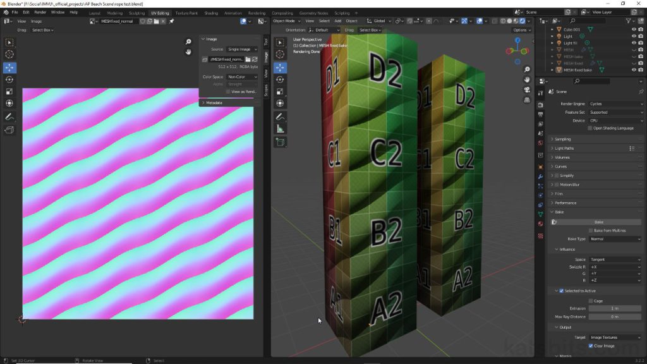Select the Annotate tool in the 3D viewport toolbar
Screen dimensions: 647x364
click(x=281, y=118)
